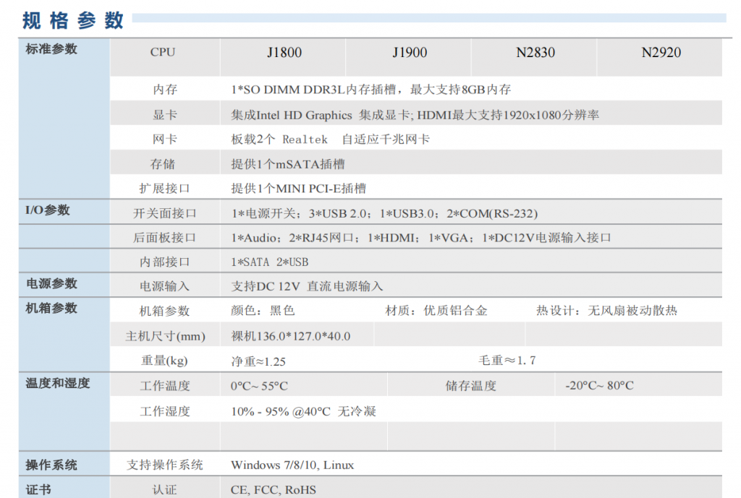Click the N2830 CPU option
741x498 pixels.
[x=535, y=53]
